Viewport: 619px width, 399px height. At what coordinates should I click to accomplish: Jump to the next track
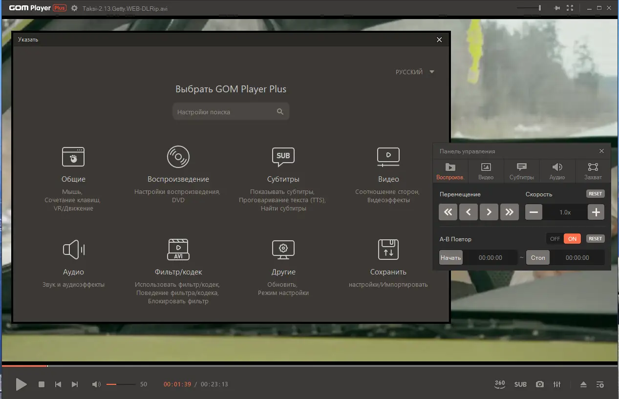tap(75, 384)
